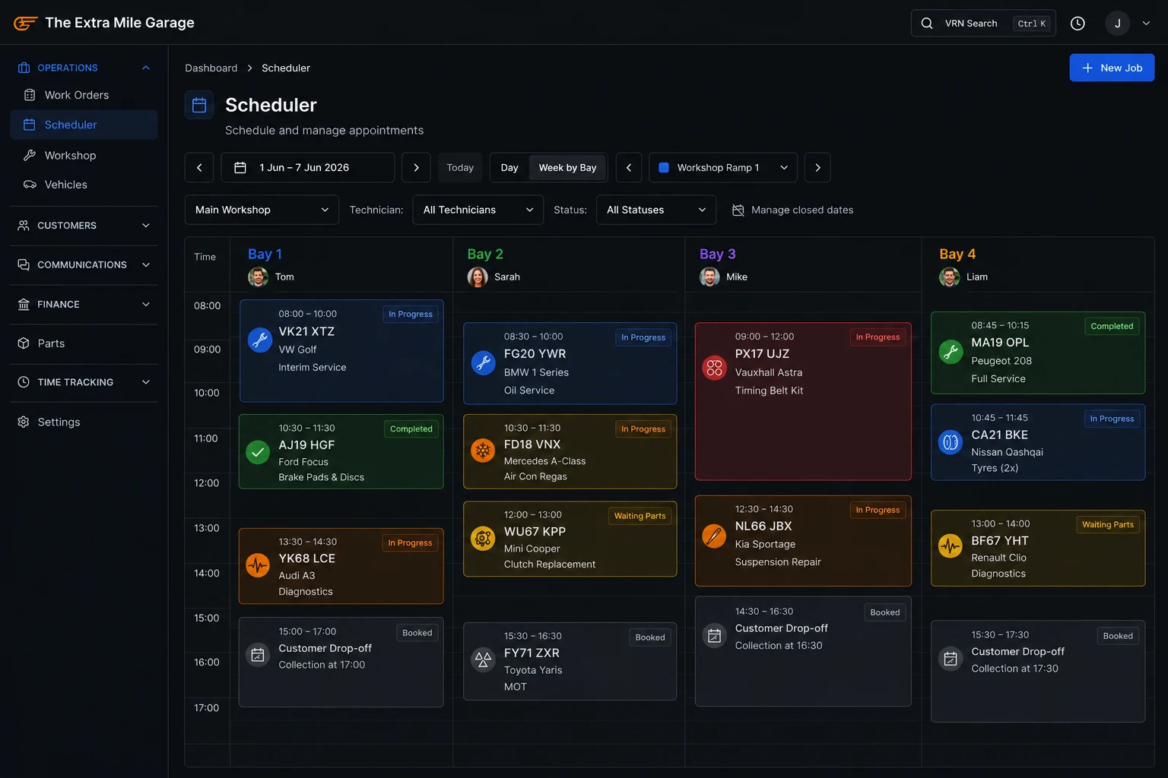This screenshot has width=1168, height=778.
Task: Switch to Day view
Action: [509, 168]
